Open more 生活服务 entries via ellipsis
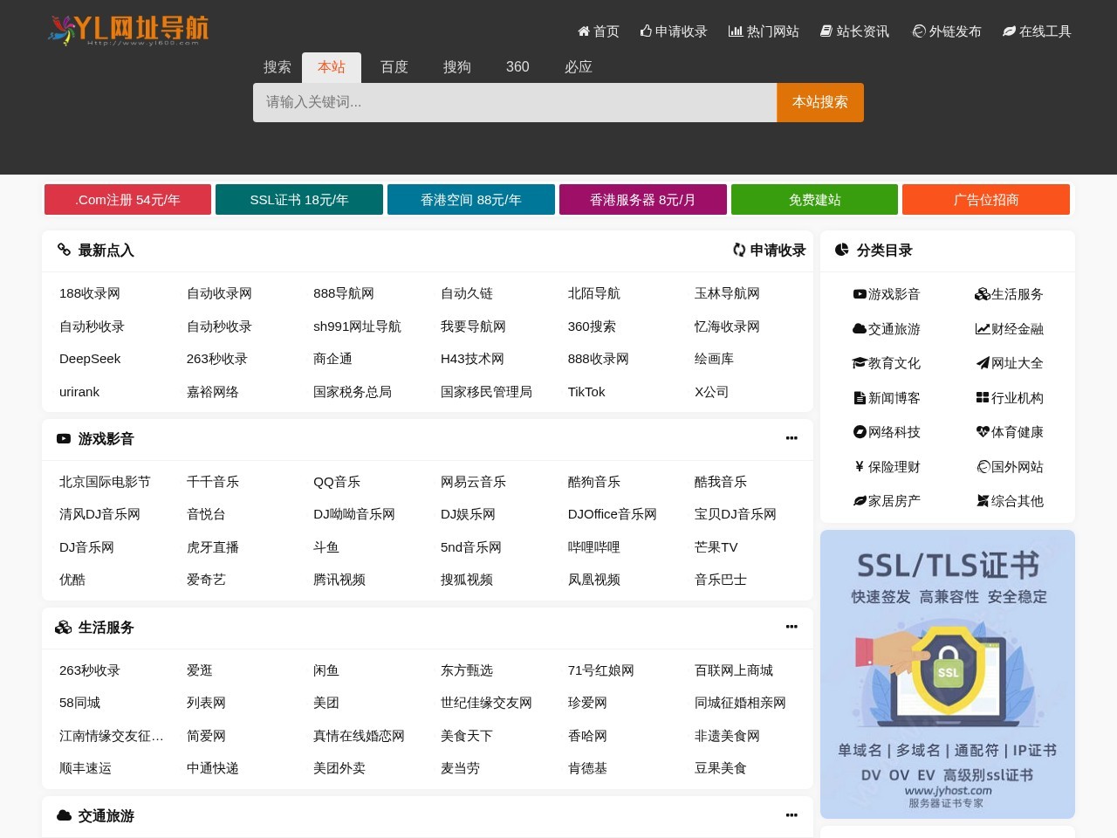The width and height of the screenshot is (1117, 838). click(791, 627)
